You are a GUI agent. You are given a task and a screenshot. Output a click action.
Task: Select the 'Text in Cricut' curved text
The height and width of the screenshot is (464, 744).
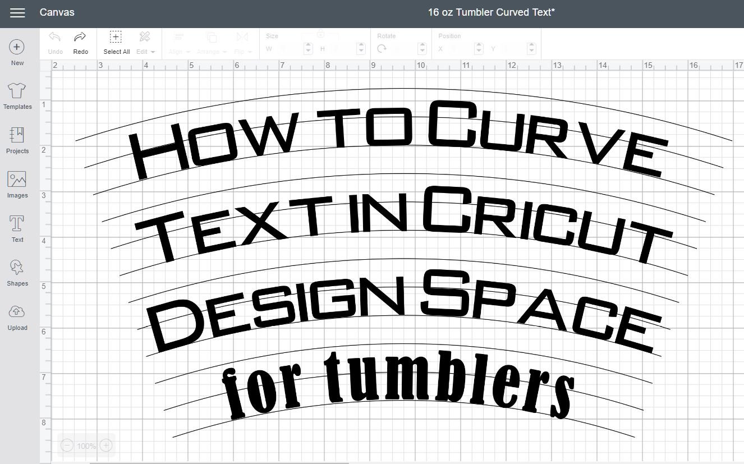(x=405, y=226)
